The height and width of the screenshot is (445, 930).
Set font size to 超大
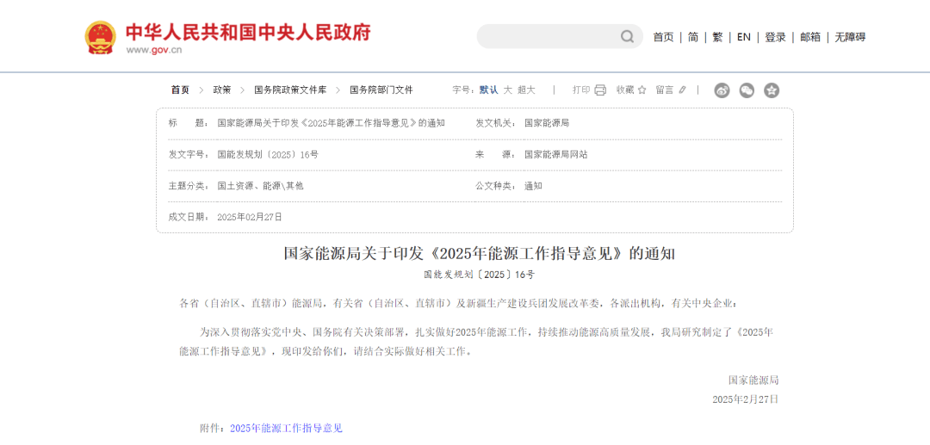(x=526, y=90)
